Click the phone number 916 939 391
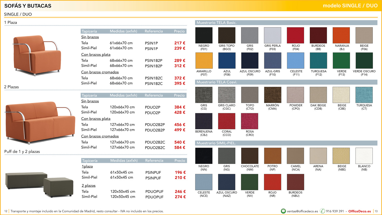382x215 pixels. tap(335, 211)
